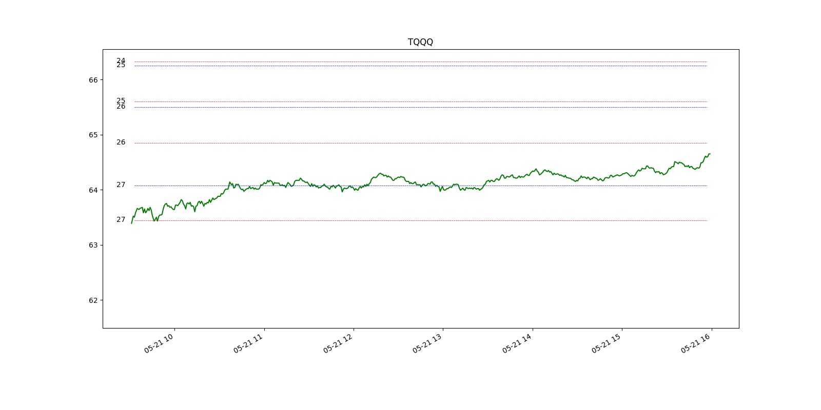Click the 25 label on the blue dashed line
The image size is (821, 410).
click(x=121, y=65)
